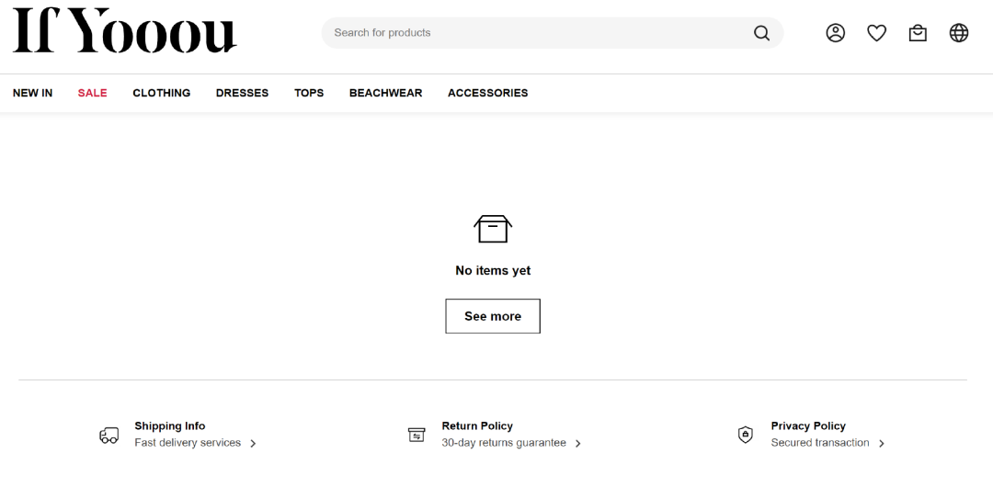Open the ACCESSORIES menu
This screenshot has width=993, height=487.
pos(487,93)
